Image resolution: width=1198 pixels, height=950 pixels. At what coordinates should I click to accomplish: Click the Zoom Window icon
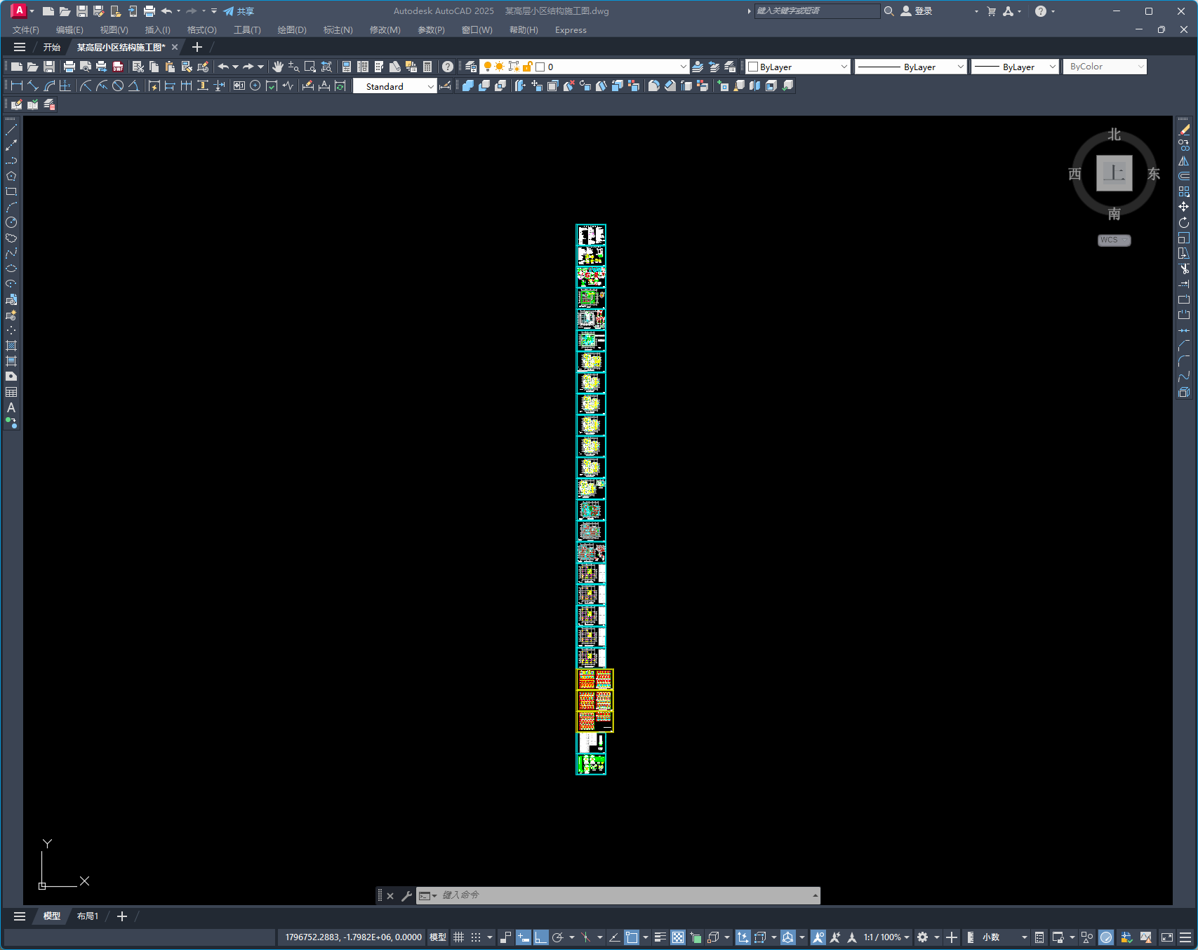point(310,67)
